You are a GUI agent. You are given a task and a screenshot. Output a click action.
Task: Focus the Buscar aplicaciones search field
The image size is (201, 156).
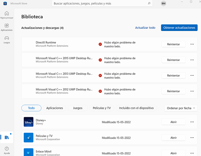[x=102, y=3]
